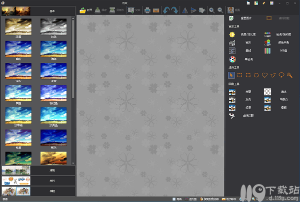The width and height of the screenshot is (300, 202).
Task: Apply the grayscale effect thumbnail
Action: pyautogui.click(x=53, y=28)
